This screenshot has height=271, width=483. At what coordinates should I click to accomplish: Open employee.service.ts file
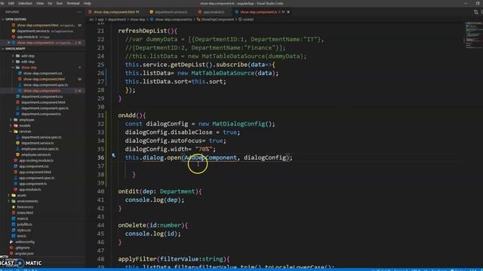point(35,155)
